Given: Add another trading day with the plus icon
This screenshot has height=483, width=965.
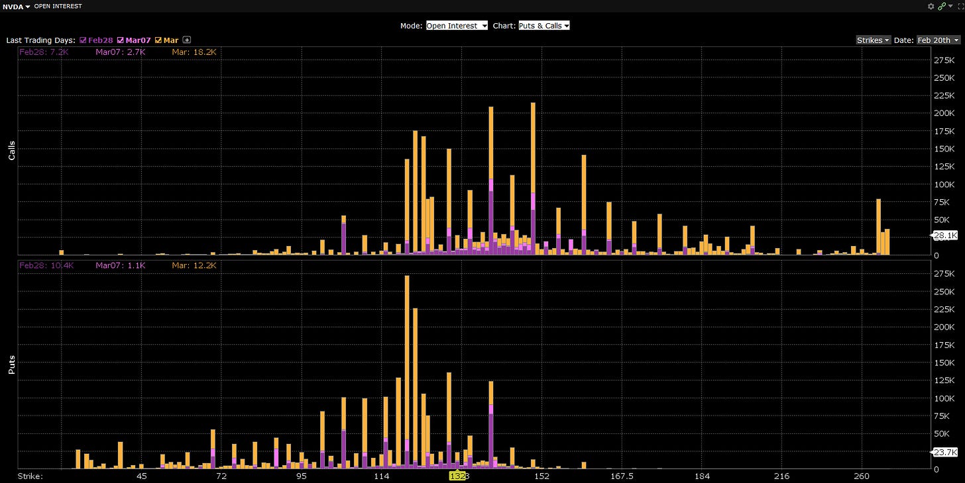Looking at the screenshot, I should 187,40.
